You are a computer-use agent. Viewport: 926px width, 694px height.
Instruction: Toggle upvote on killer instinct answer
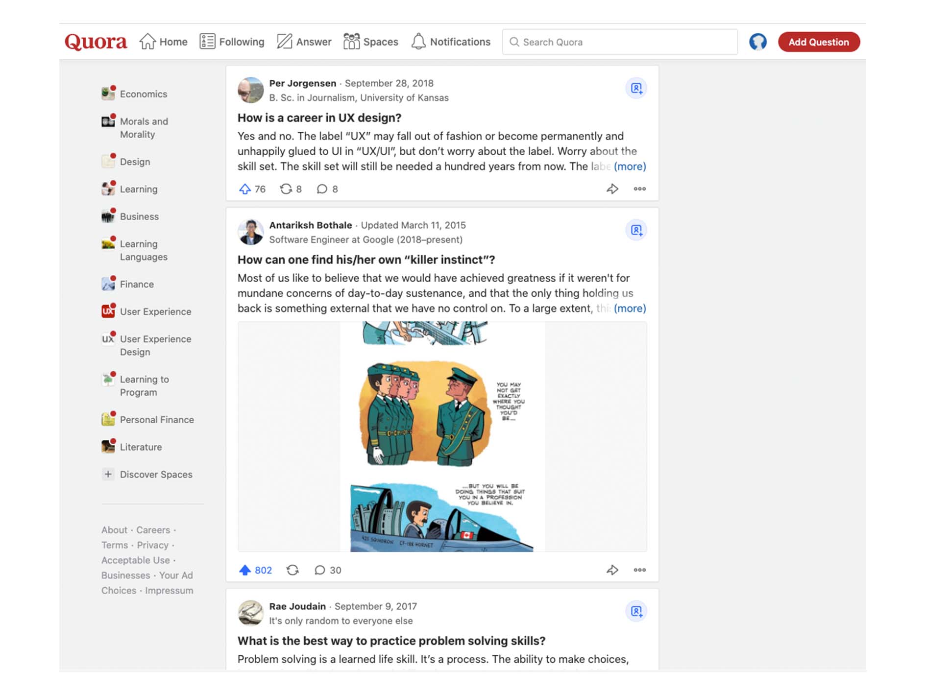(x=255, y=570)
